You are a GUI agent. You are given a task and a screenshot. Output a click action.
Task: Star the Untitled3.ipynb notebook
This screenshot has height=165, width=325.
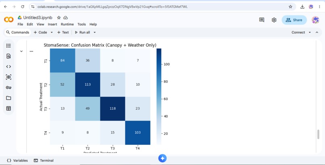click(x=59, y=18)
